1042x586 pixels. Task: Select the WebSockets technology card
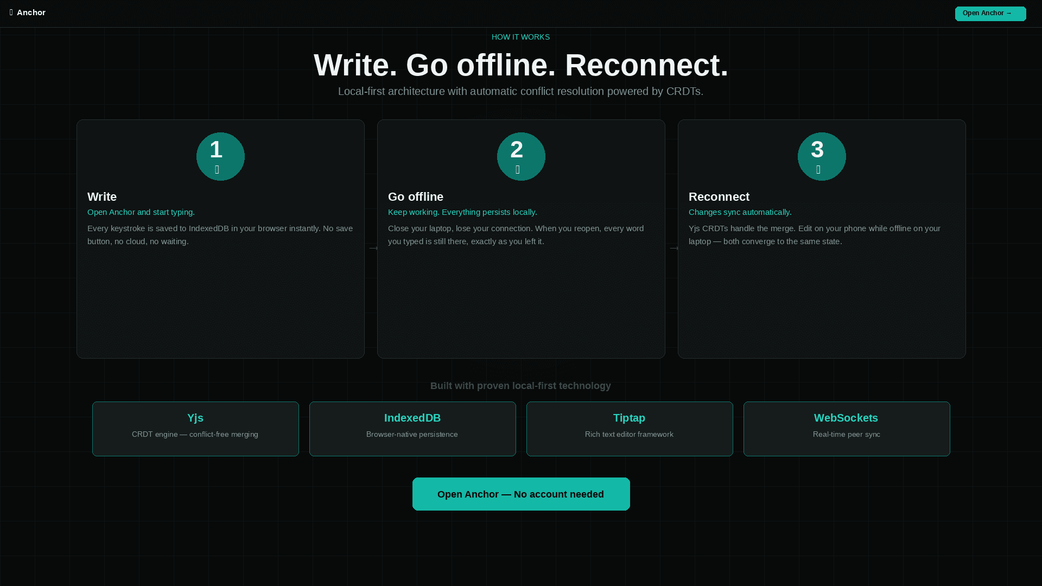(x=847, y=429)
